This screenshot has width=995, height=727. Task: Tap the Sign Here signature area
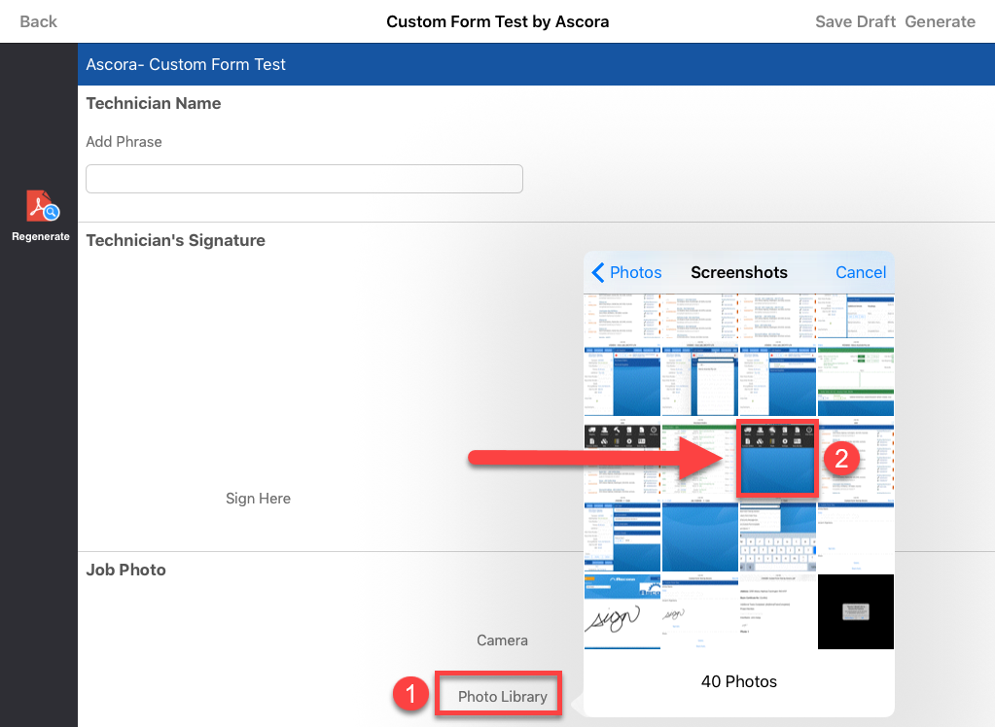coord(258,499)
